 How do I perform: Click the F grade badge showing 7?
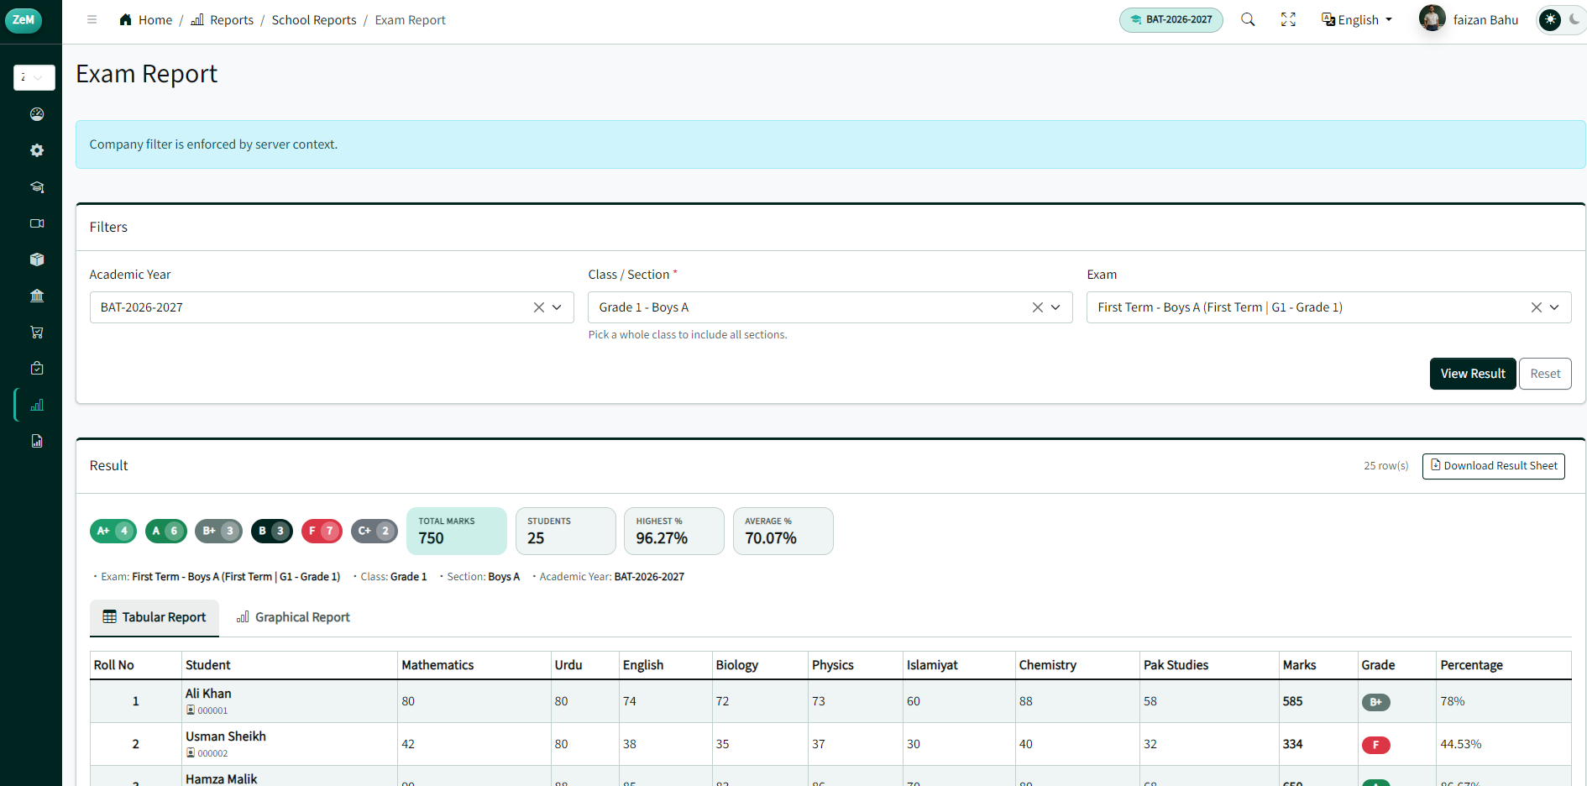click(x=322, y=531)
